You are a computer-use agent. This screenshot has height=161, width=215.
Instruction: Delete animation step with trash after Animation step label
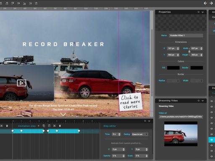click(60, 126)
